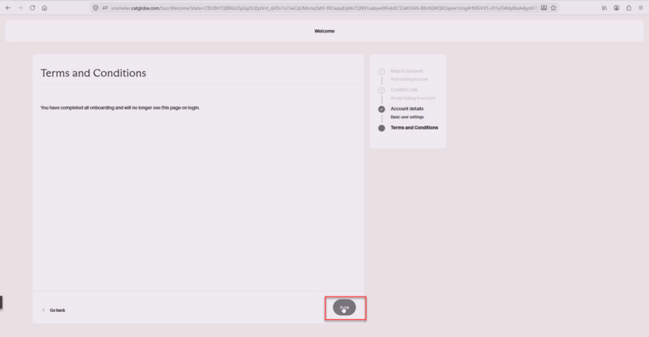This screenshot has width=649, height=337.
Task: Open the library icon in browser toolbar
Action: click(x=604, y=8)
